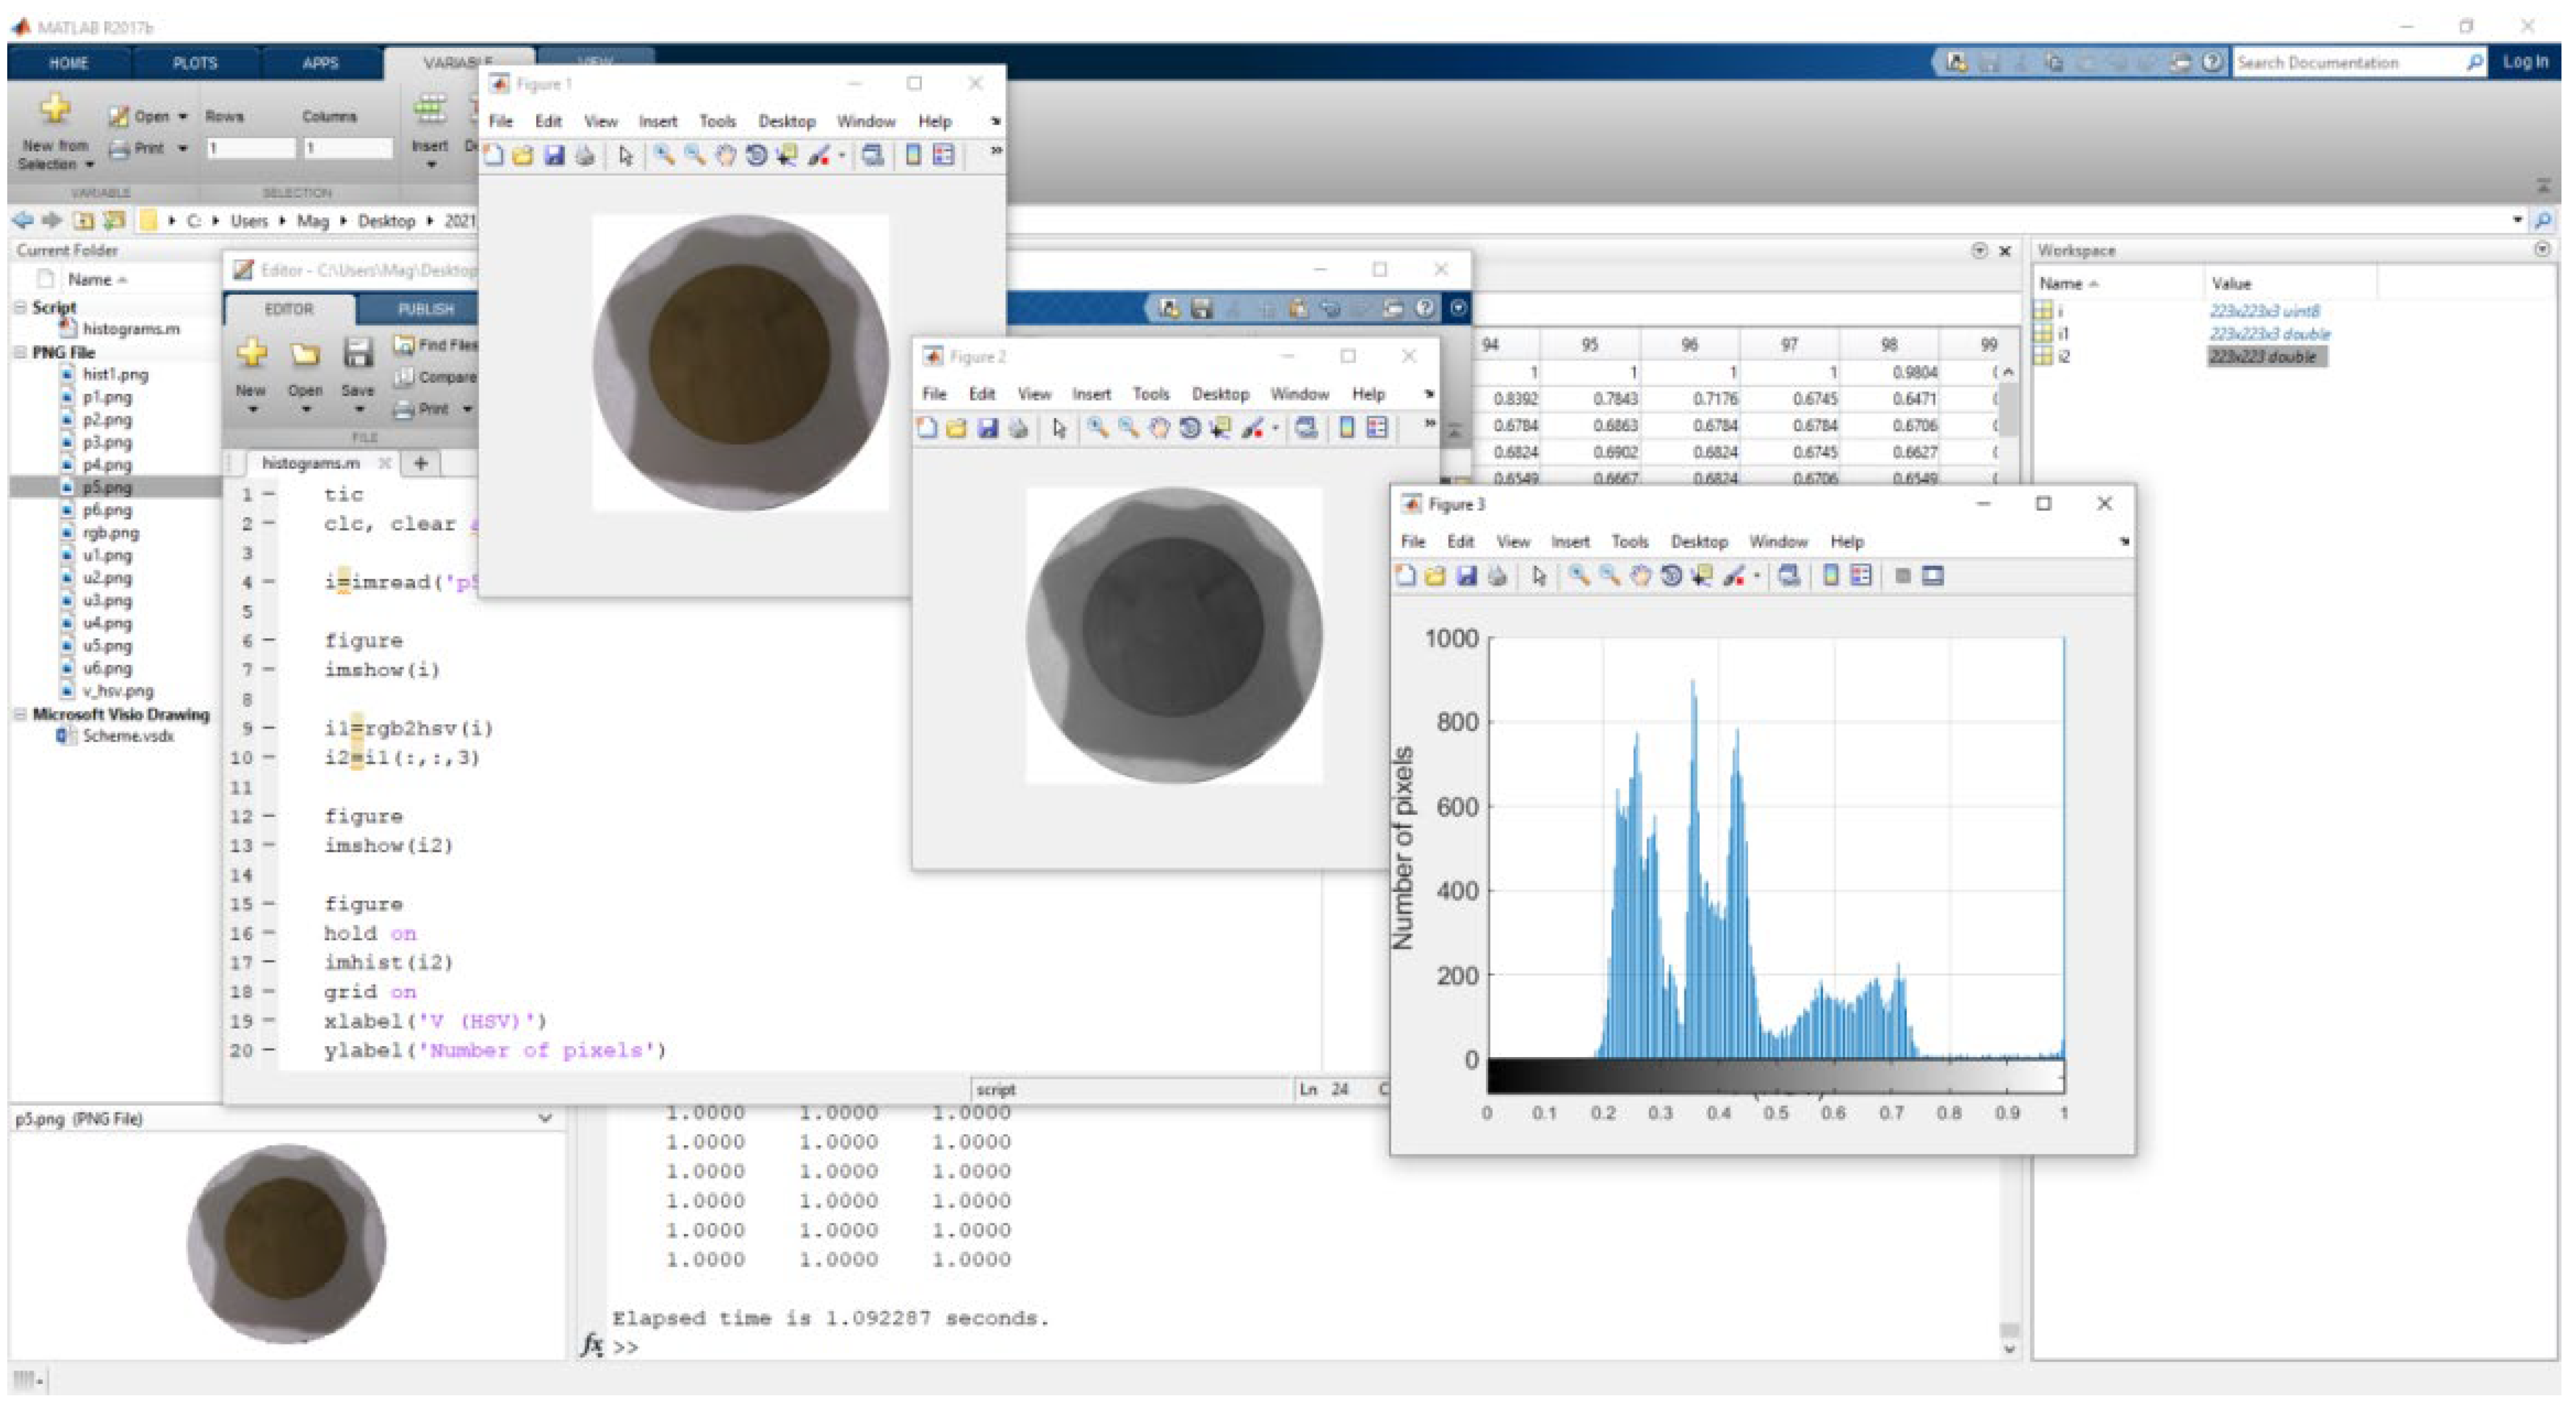
Task: Select the Pan hand tool in Figure 3
Action: coord(1640,576)
